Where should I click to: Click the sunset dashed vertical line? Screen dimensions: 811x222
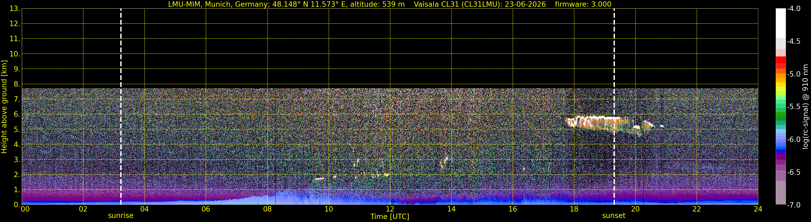pos(614,107)
